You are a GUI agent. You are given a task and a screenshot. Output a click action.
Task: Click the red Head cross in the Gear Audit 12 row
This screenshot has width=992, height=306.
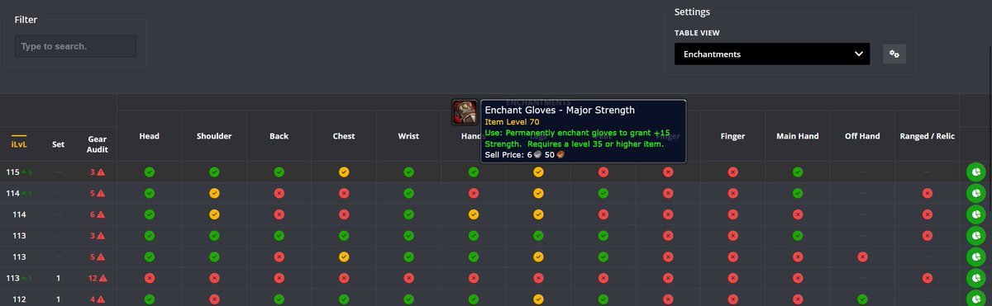150,278
